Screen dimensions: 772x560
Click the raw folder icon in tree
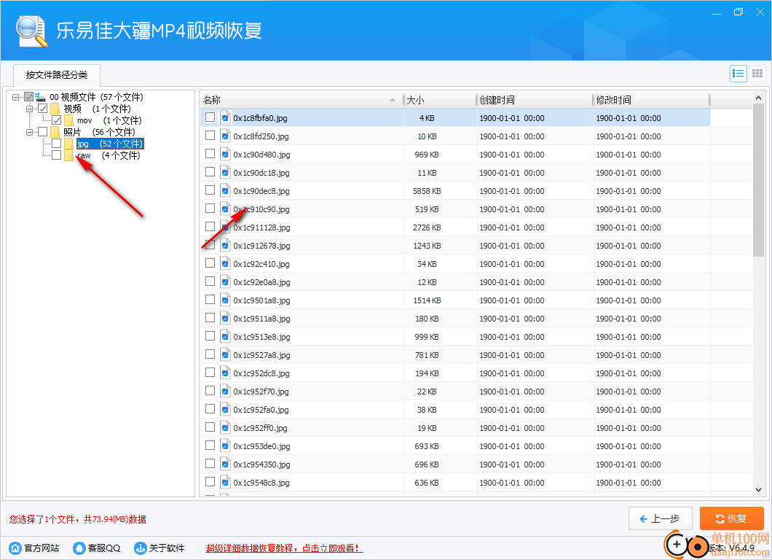click(x=69, y=156)
